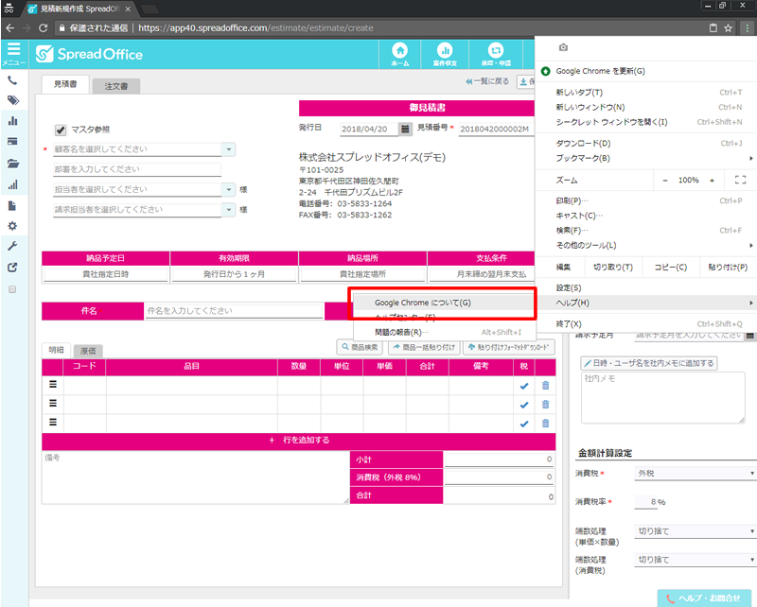Image resolution: width=757 pixels, height=607 pixels.
Task: Click the document icon in the sidebar
Action: (x=12, y=206)
